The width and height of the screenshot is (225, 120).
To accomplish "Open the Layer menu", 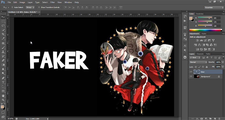I will pyautogui.click(x=30, y=2).
